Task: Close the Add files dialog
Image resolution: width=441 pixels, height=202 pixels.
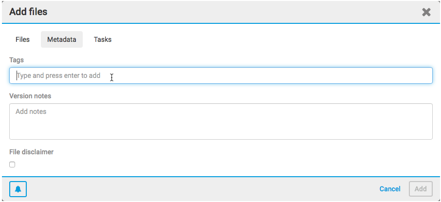Action: click(x=426, y=12)
